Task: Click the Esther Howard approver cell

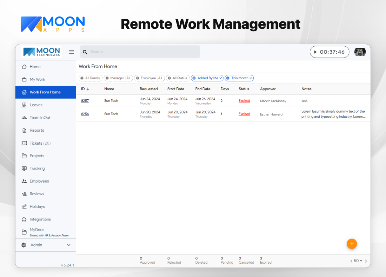Action: point(271,114)
